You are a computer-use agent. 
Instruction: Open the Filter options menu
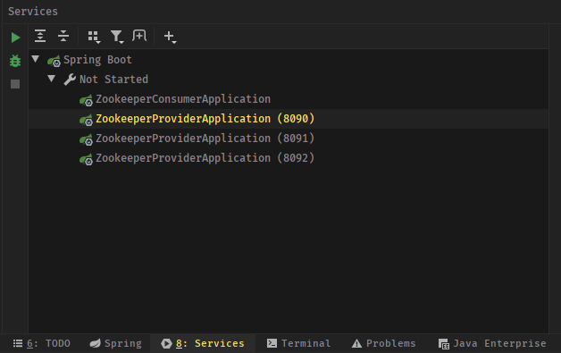point(117,37)
